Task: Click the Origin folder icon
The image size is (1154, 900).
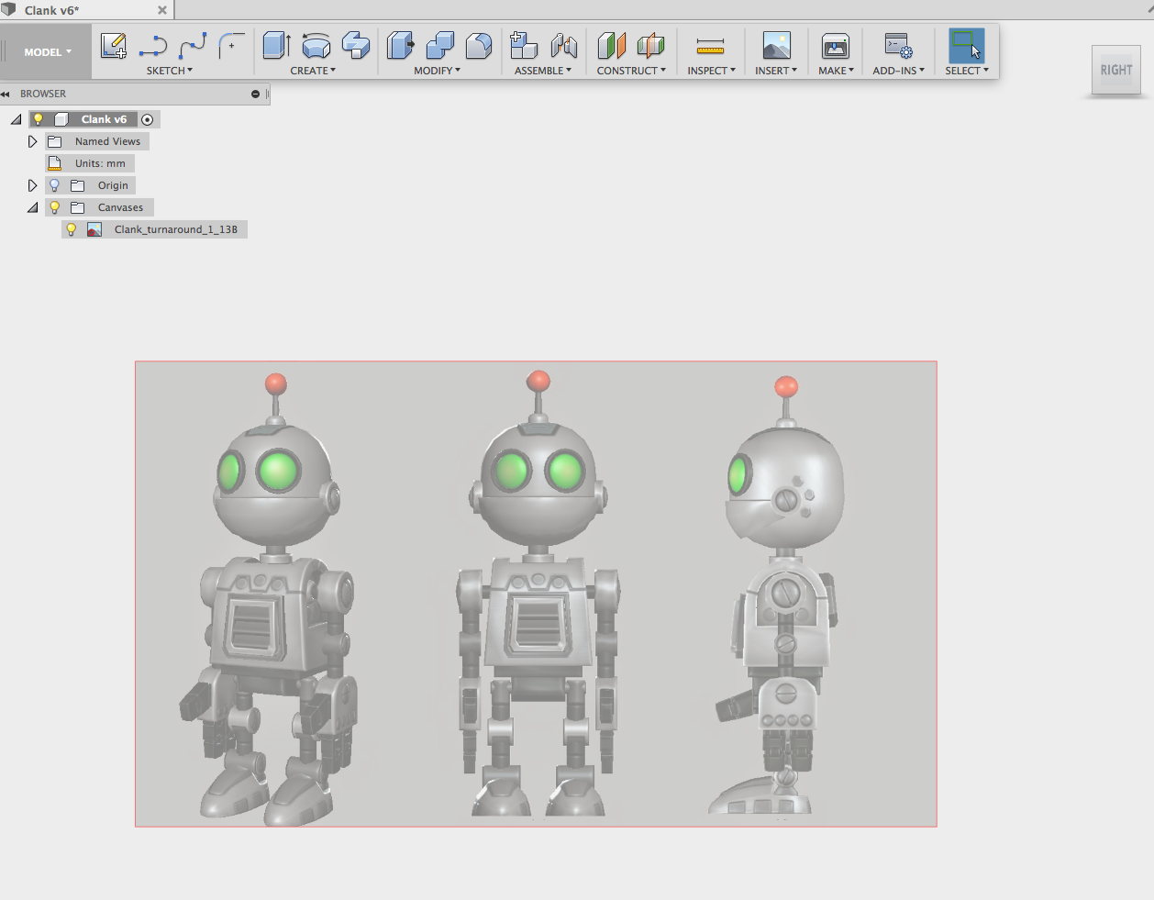Action: click(78, 185)
